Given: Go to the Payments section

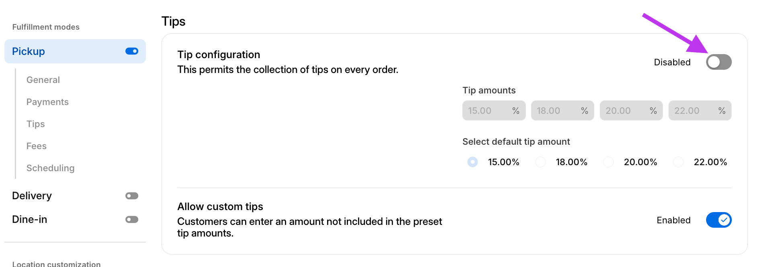Looking at the screenshot, I should tap(47, 102).
